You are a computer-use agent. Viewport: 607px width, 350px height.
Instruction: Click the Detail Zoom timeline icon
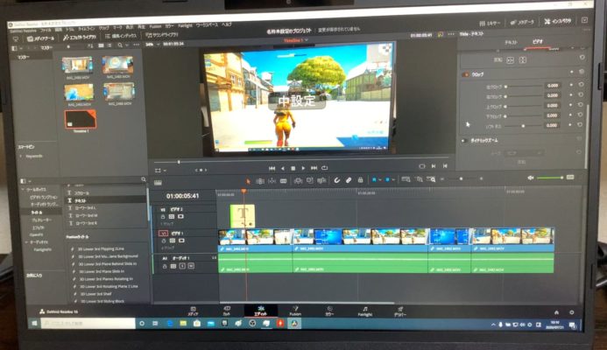(419, 179)
